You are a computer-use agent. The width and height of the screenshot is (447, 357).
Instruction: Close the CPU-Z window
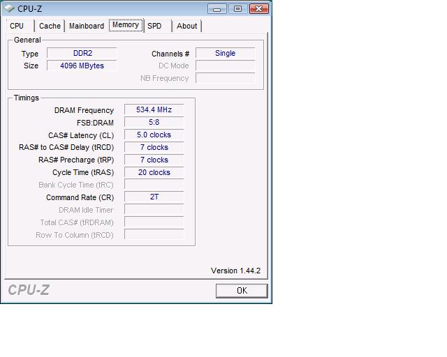259,9
